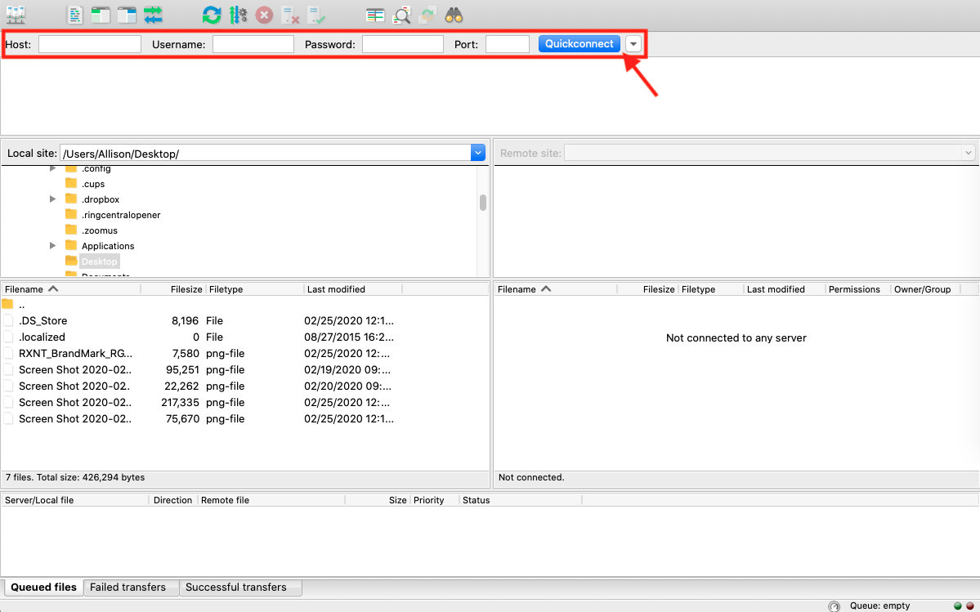Screen dimensions: 980x612
Task: Expand the .config folder in tree
Action: click(53, 168)
